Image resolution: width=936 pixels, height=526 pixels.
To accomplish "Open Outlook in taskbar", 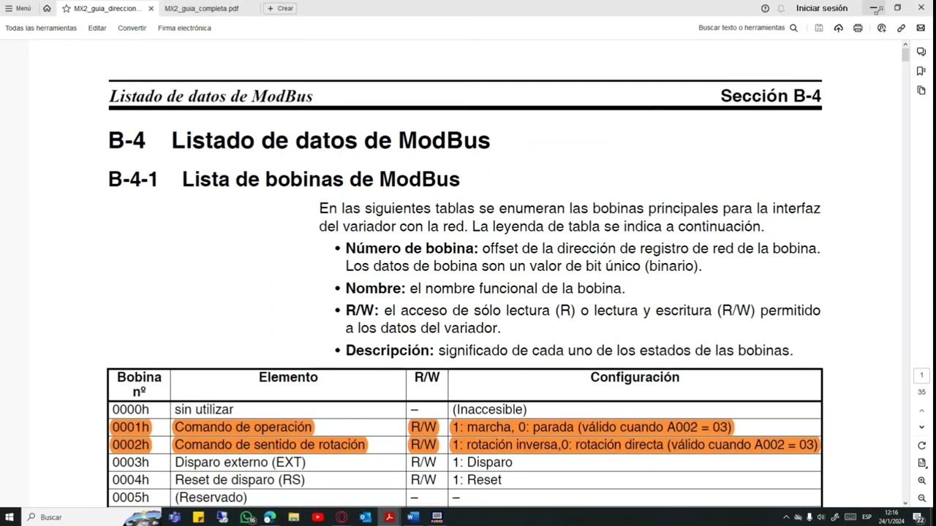I will click(x=366, y=517).
